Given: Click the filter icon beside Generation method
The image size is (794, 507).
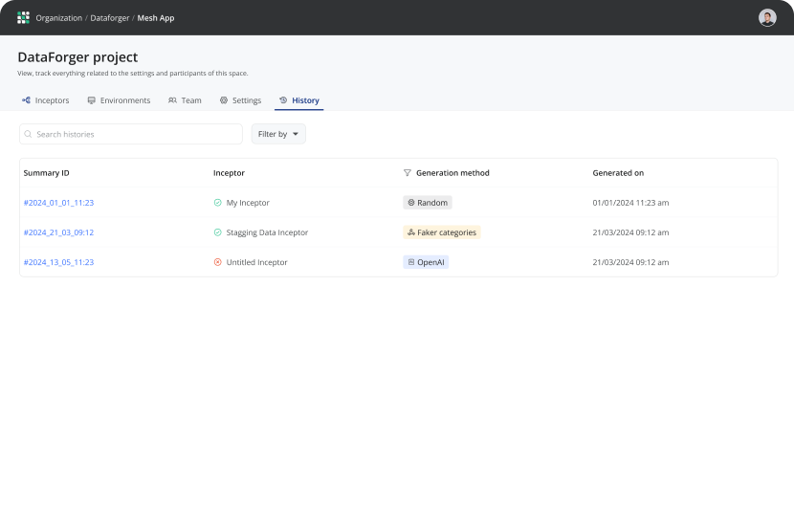Looking at the screenshot, I should 408,173.
